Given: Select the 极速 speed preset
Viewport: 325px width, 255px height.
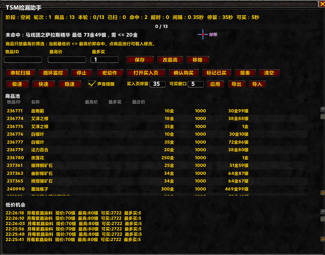Looking at the screenshot, I should (17, 84).
